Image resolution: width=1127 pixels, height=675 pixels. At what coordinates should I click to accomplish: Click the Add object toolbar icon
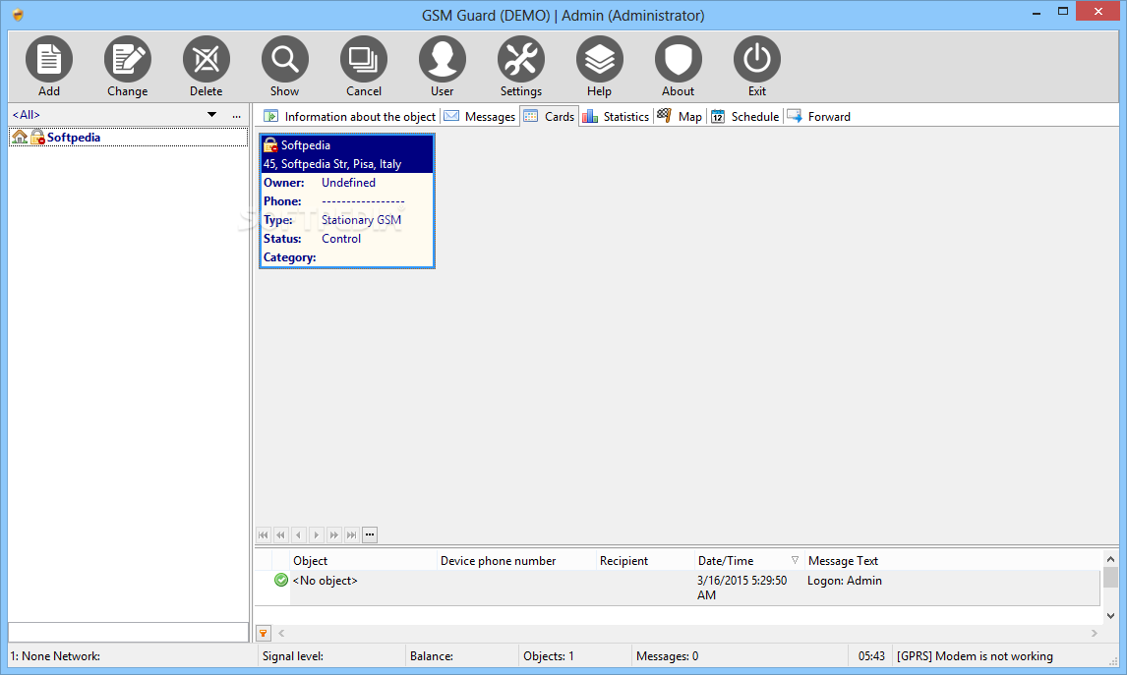(49, 59)
